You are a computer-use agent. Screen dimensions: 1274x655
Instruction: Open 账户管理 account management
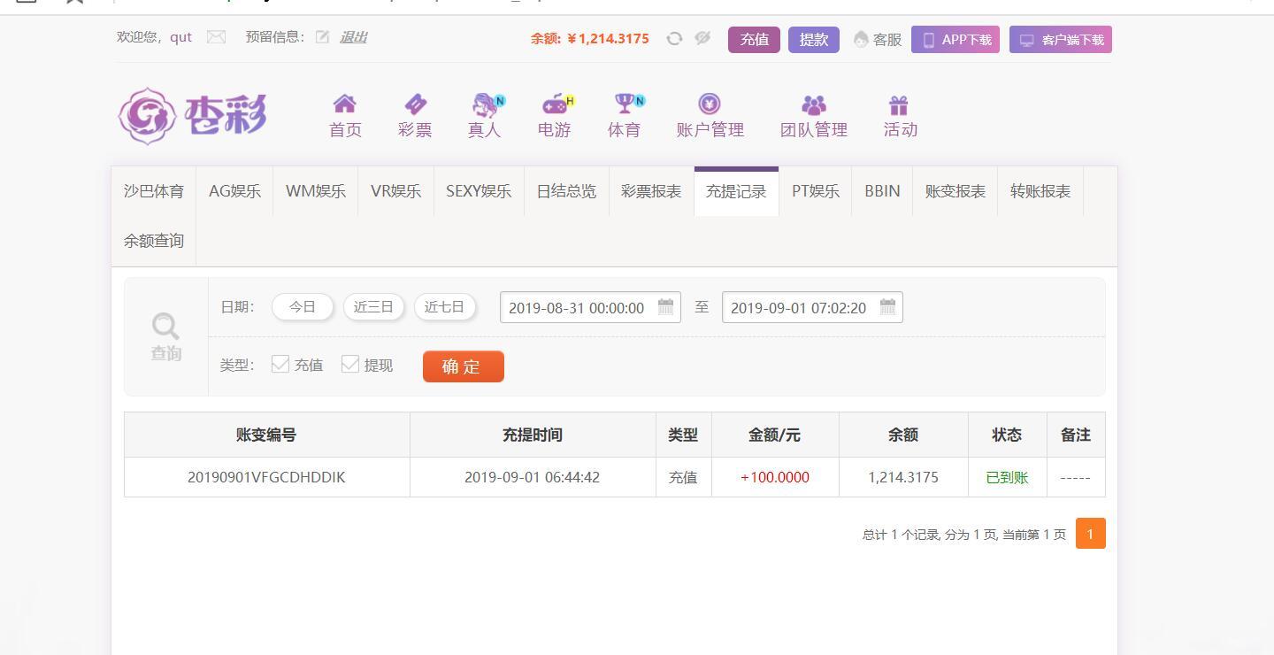710,116
